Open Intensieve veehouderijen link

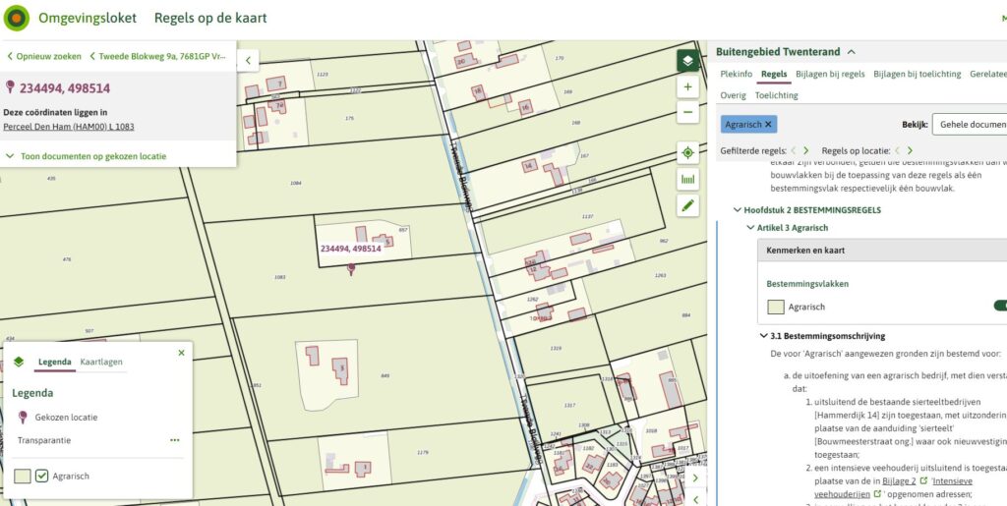[893, 487]
